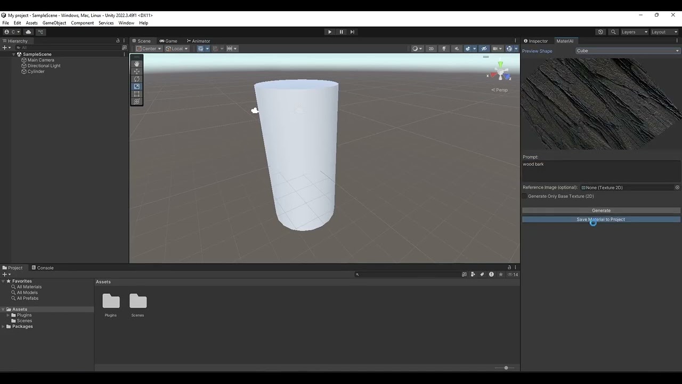Open Layout dropdown
The height and width of the screenshot is (384, 682).
pyautogui.click(x=664, y=32)
